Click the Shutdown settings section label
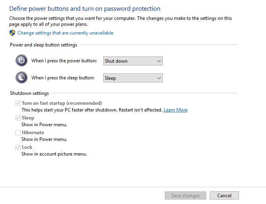266x204 pixels. 29,93
